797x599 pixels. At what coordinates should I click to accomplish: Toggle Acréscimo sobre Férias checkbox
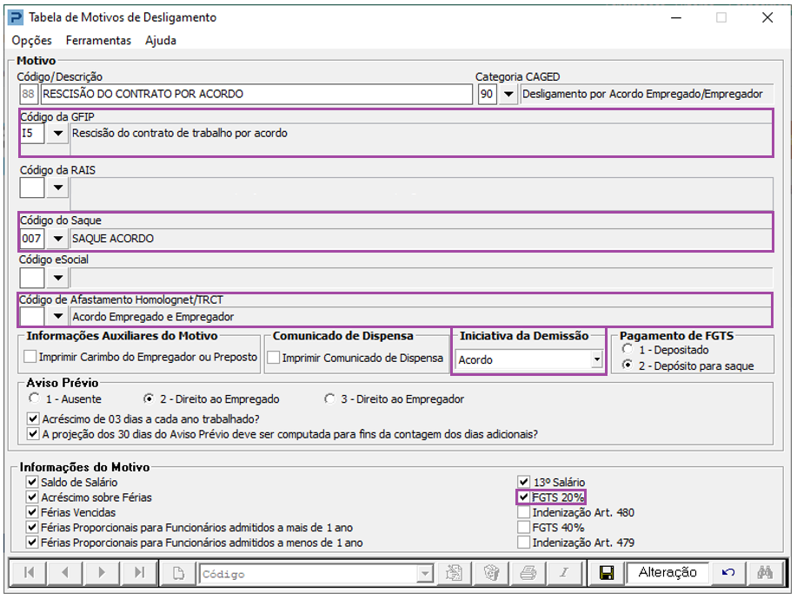click(32, 497)
